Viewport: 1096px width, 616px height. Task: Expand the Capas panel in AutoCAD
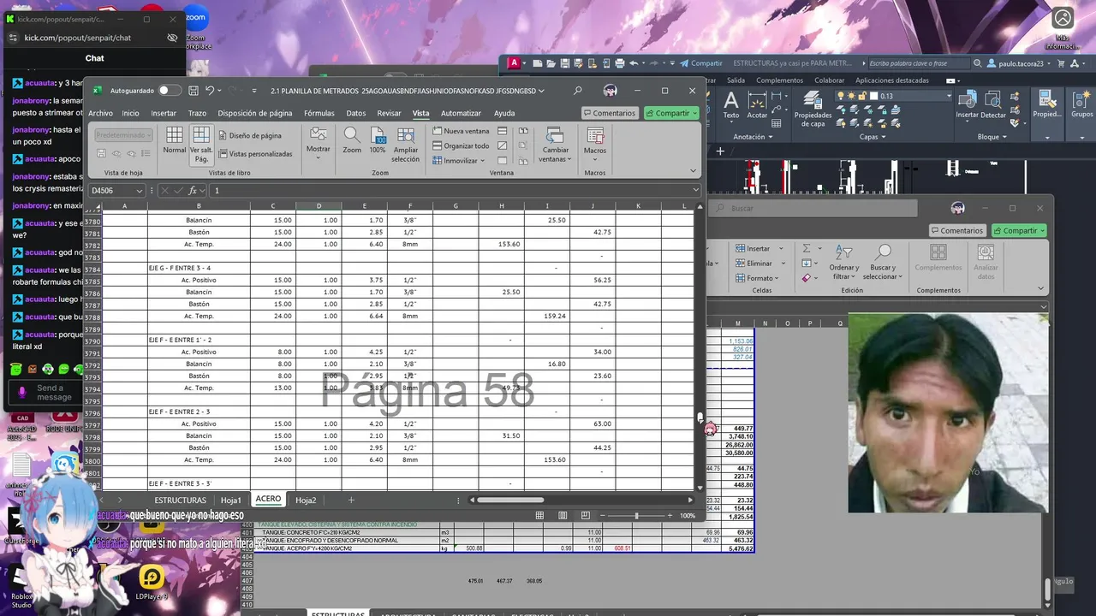coord(873,137)
